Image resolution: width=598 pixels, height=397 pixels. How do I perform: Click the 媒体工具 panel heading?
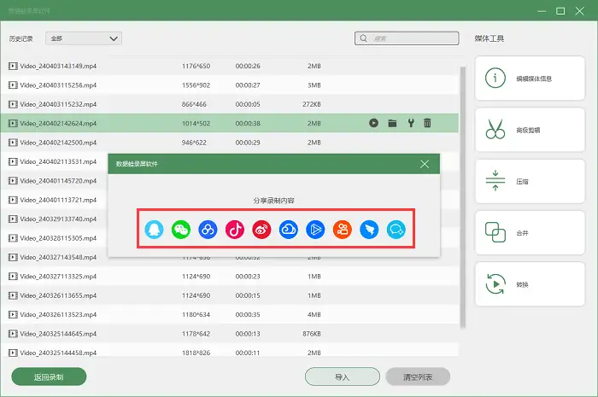(490, 38)
